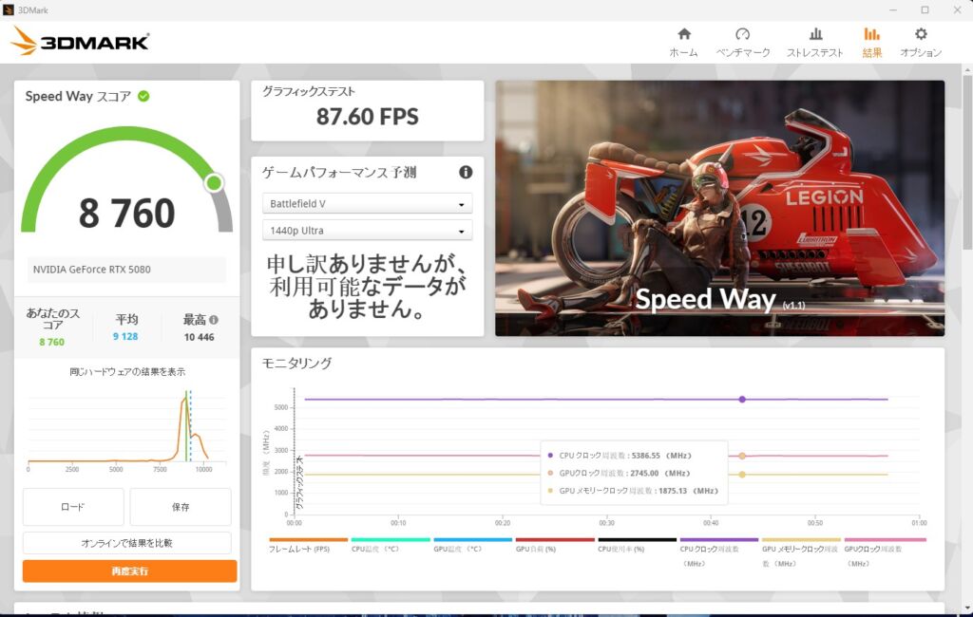
Task: Toggle the GPU負荷 (%) legend series
Action: pyautogui.click(x=555, y=545)
